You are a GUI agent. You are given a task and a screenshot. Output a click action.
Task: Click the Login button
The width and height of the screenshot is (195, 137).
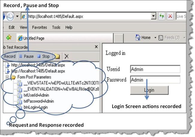(149, 90)
